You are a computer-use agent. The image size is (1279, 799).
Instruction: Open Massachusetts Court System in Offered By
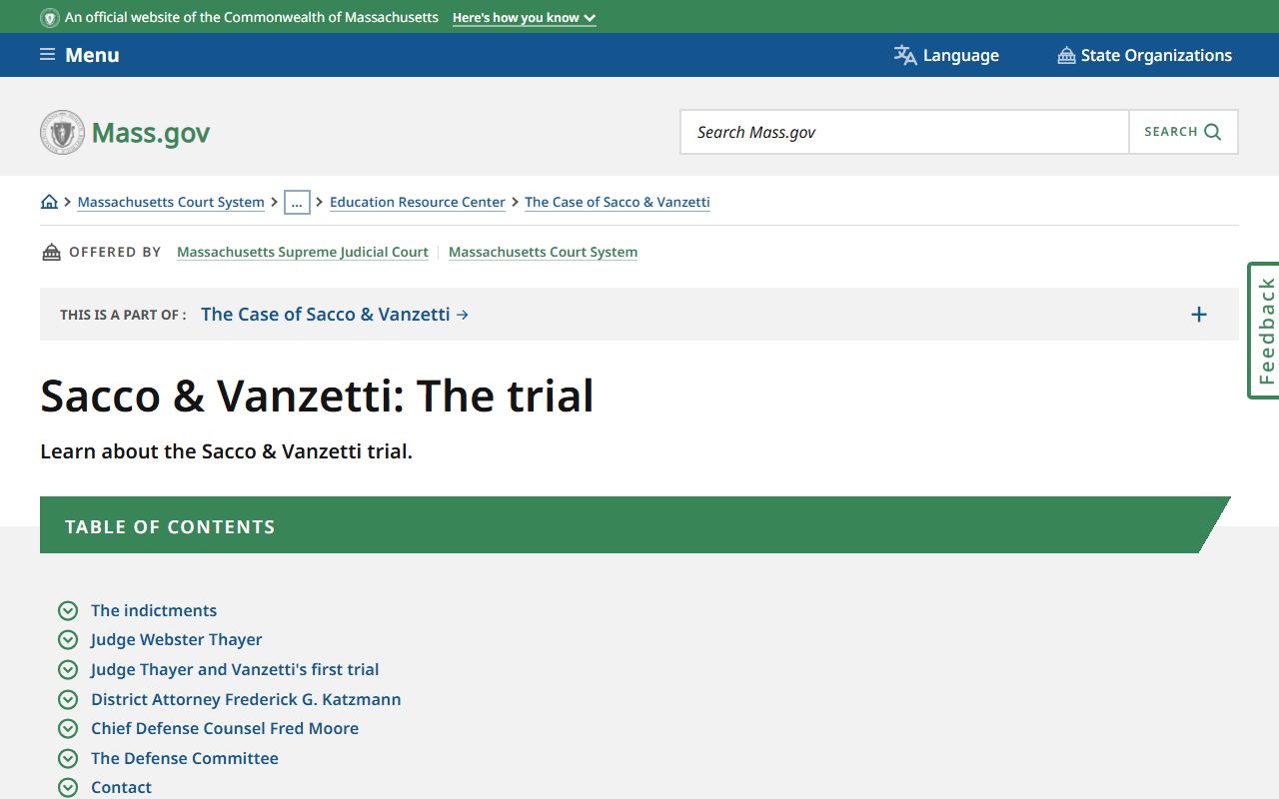click(x=543, y=252)
